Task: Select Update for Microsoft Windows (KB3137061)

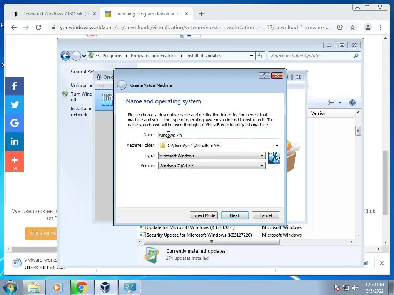Action: [190, 227]
